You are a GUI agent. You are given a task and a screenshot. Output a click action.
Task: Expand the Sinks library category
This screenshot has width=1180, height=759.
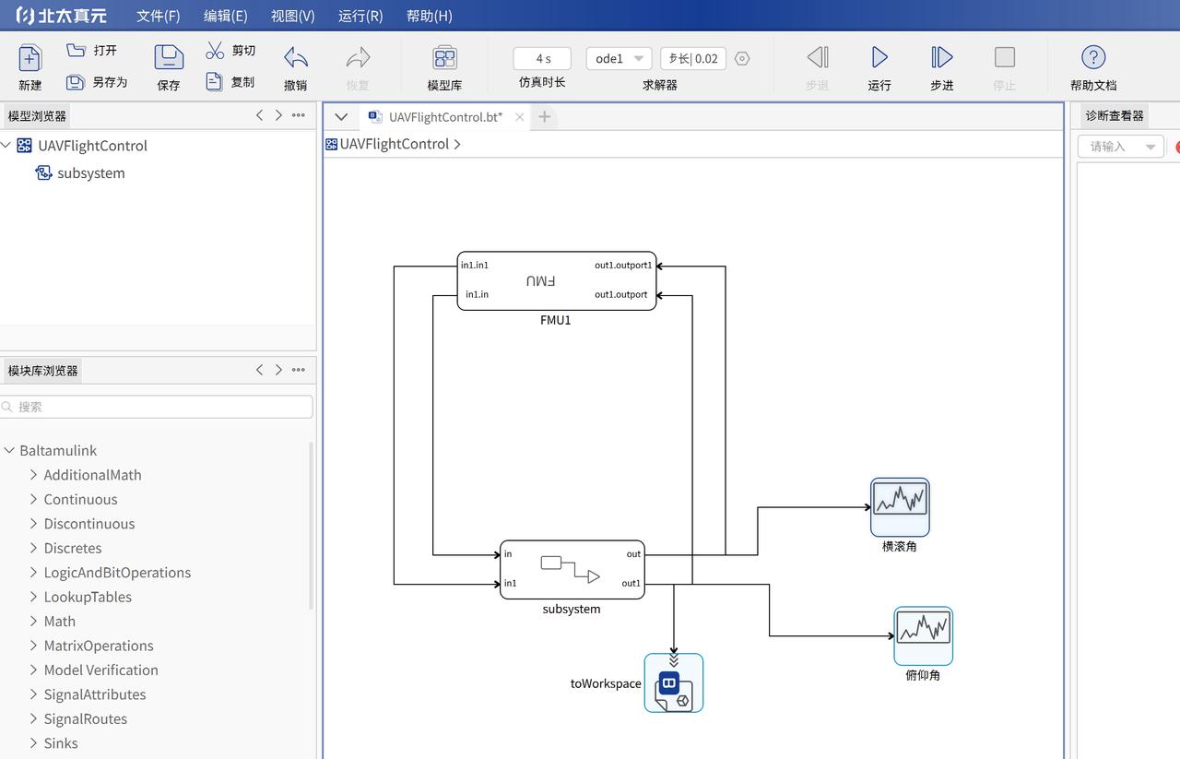coord(33,742)
